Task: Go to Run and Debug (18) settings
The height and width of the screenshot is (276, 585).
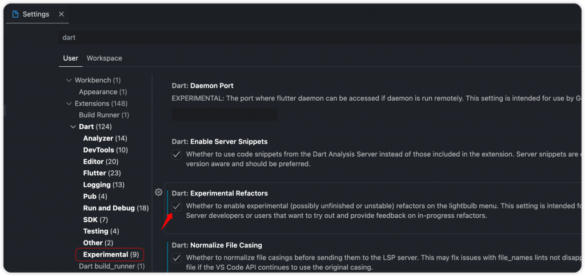Action: tap(116, 208)
